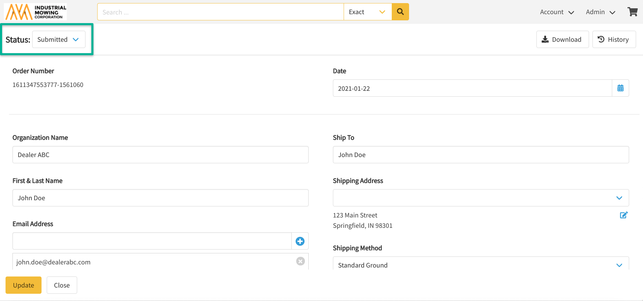This screenshot has height=301, width=643.
Task: Expand the Shipping Address dropdown
Action: [480, 198]
